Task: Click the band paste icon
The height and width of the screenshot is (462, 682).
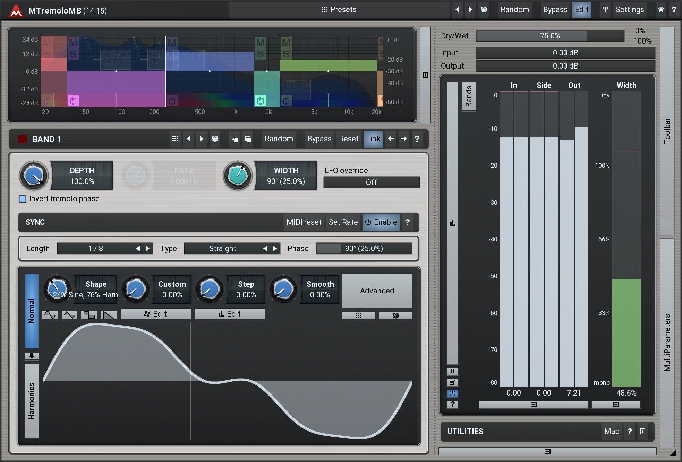Action: click(x=248, y=139)
